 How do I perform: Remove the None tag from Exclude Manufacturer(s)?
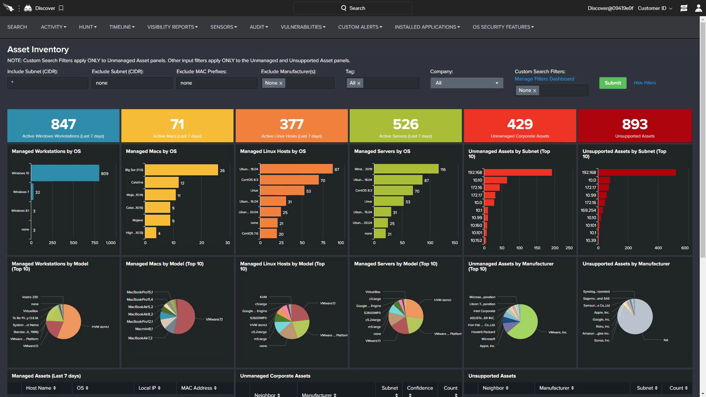pos(281,83)
